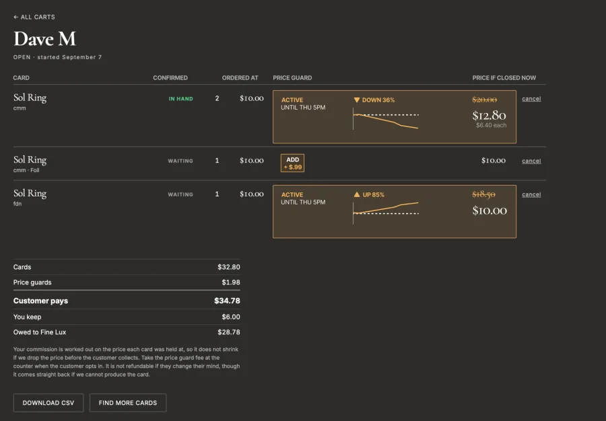
Task: Click the CARD column header
Action: (22, 77)
